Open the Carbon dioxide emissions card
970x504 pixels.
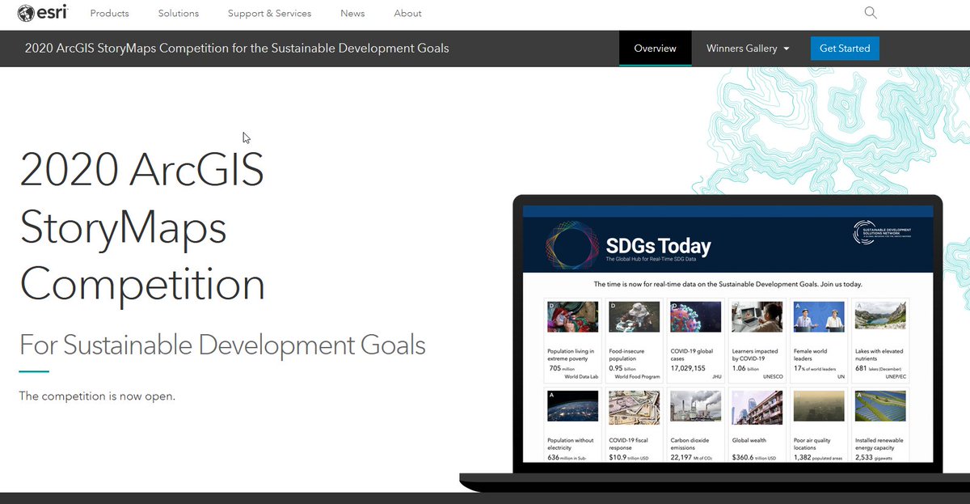pyautogui.click(x=696, y=425)
